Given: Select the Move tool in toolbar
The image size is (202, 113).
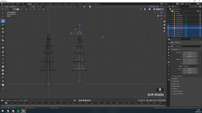Looking at the screenshot, I should tap(3, 21).
